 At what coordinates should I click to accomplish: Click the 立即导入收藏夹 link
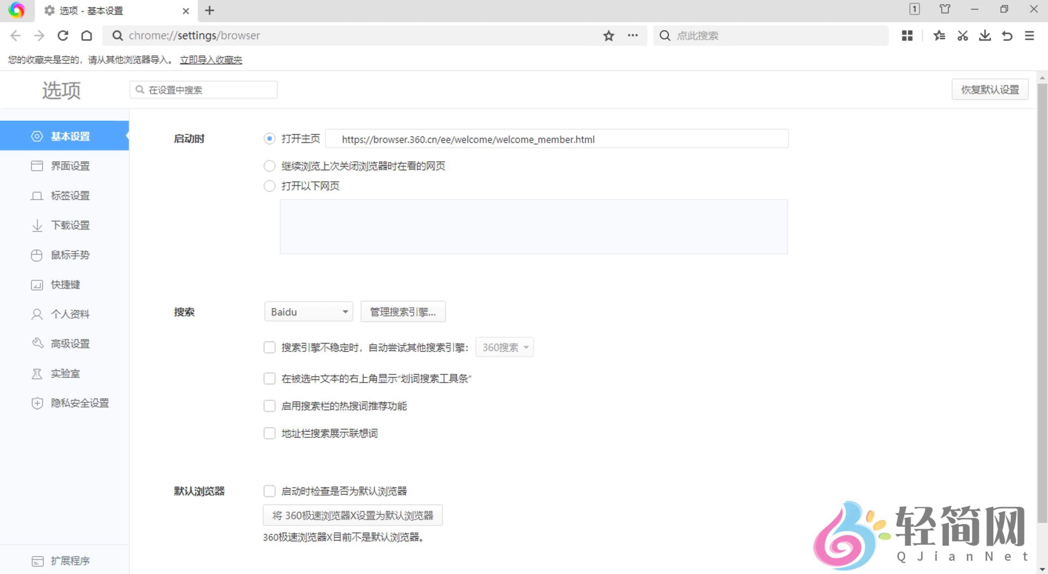pyautogui.click(x=211, y=60)
